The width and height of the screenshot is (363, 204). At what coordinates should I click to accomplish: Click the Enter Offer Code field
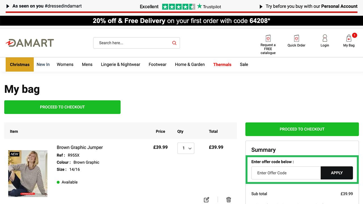(286, 173)
